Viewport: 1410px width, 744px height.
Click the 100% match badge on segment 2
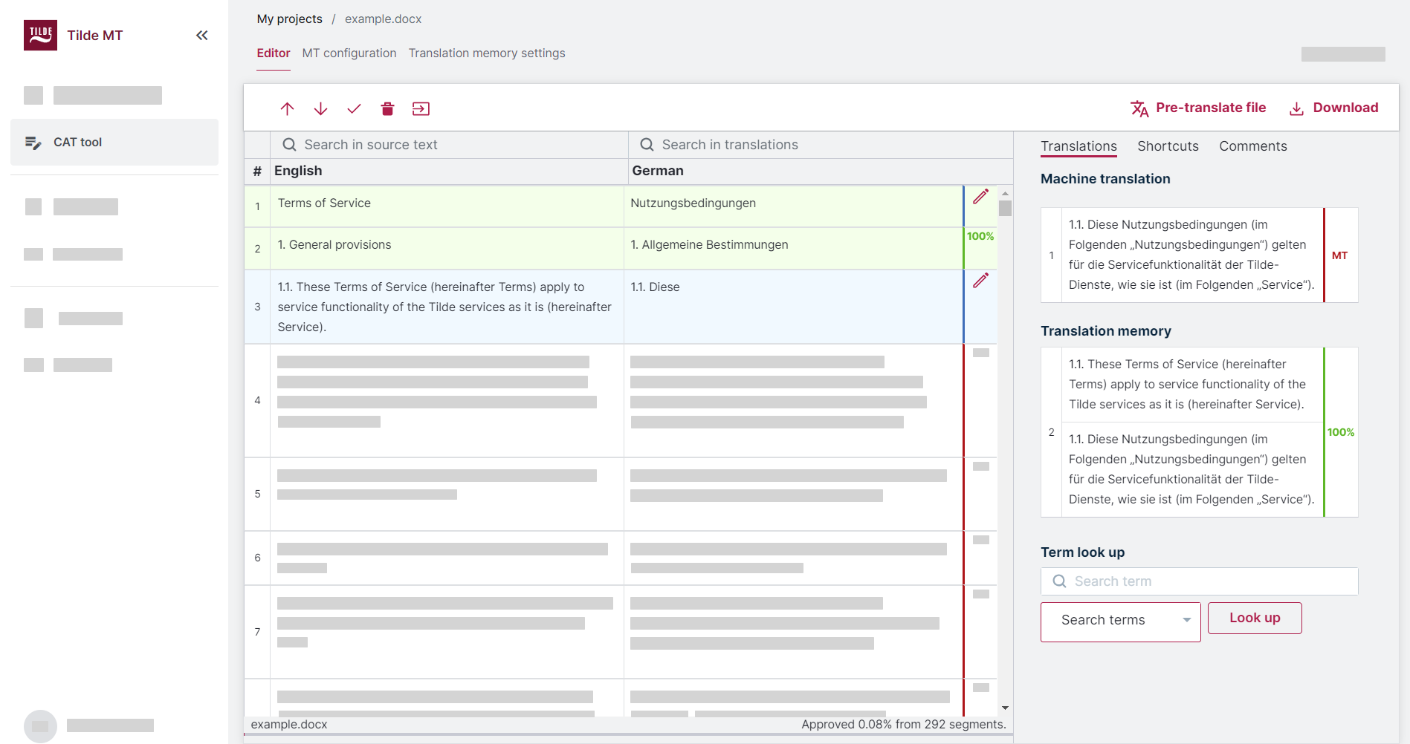980,236
